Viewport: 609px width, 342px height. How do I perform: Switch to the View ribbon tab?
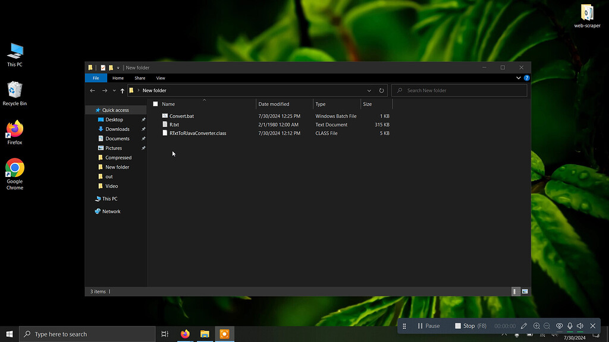[x=161, y=78]
